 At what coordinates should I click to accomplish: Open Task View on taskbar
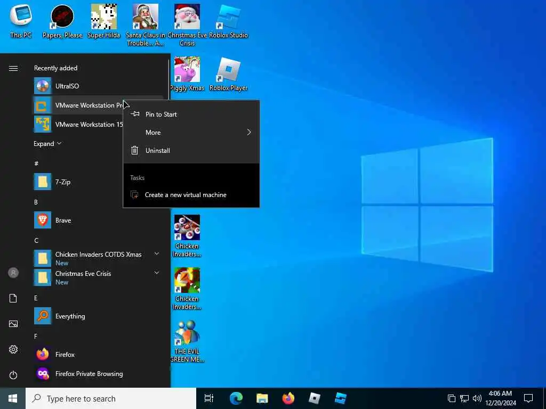(209, 398)
